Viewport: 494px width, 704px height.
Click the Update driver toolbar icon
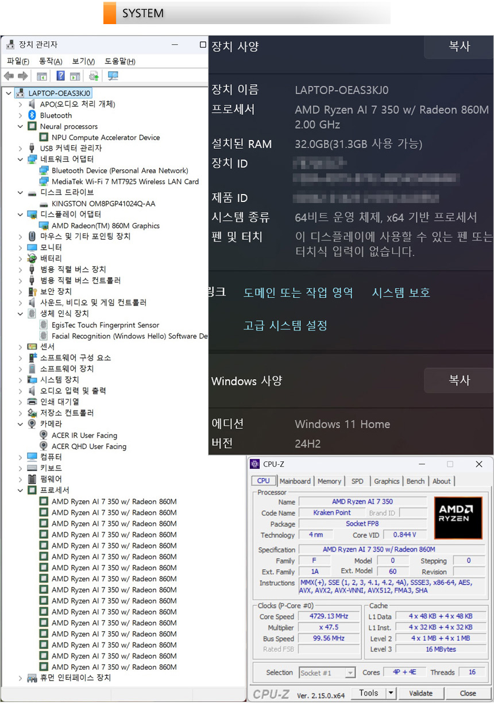tap(94, 76)
